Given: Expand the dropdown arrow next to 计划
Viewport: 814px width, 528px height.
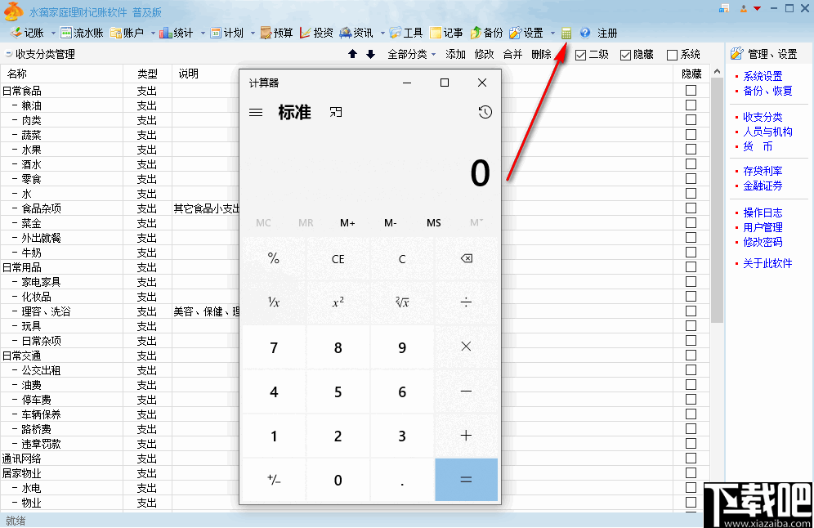Looking at the screenshot, I should tap(253, 34).
